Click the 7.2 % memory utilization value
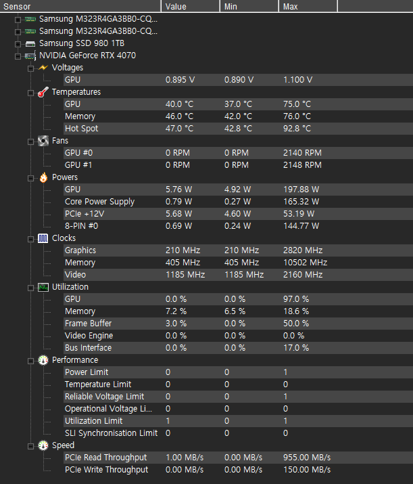 (176, 311)
